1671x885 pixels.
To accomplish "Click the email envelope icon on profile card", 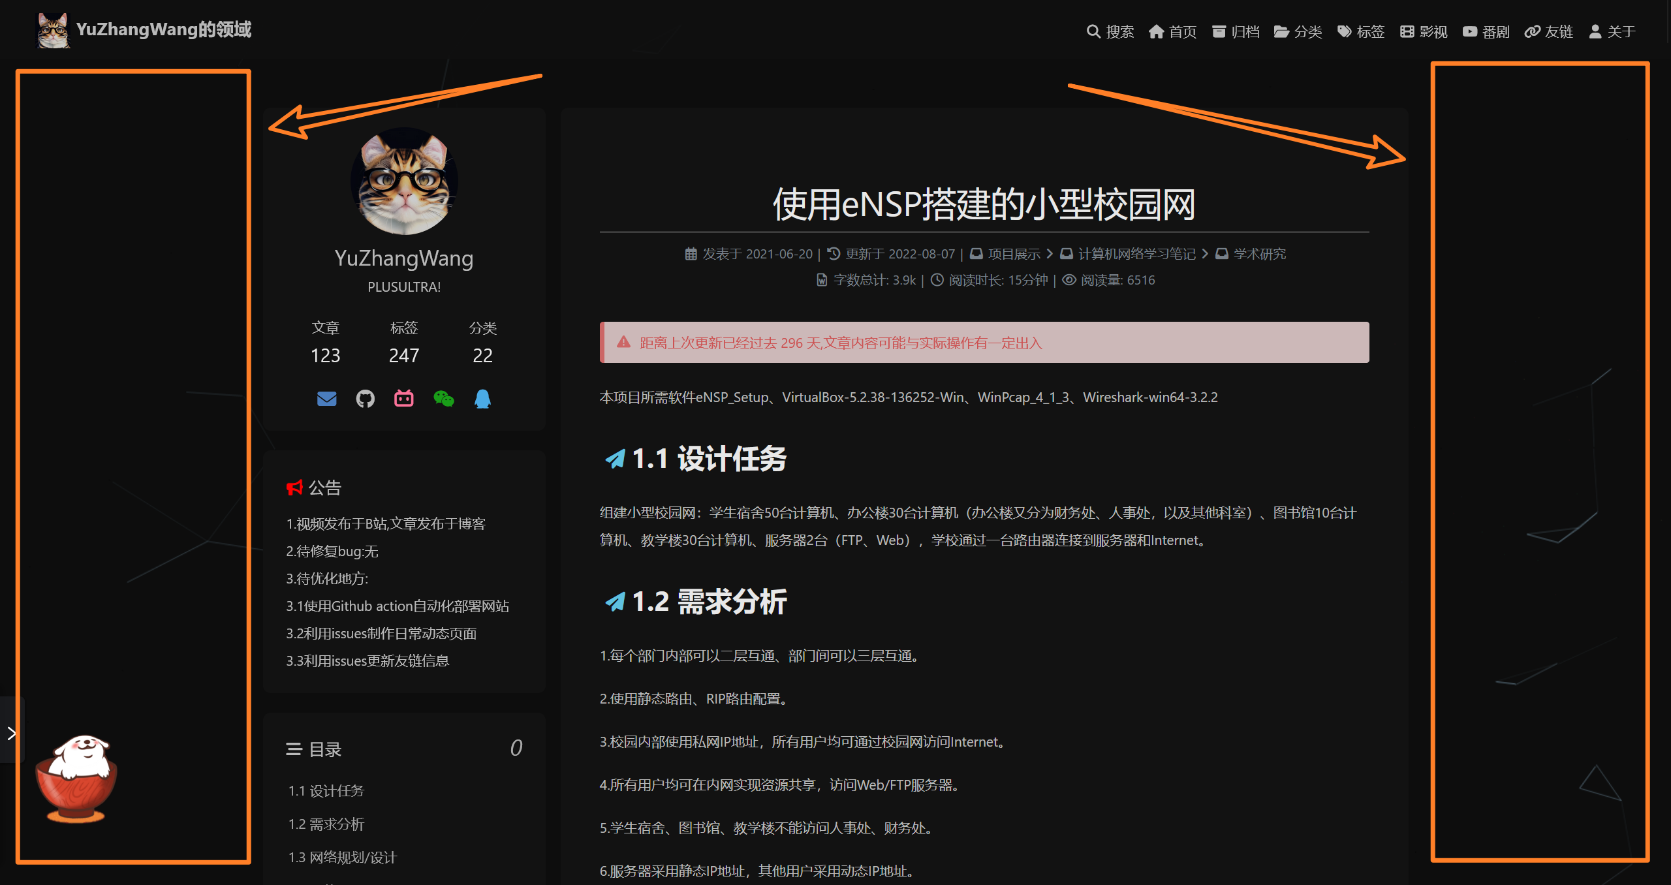I will coord(326,398).
